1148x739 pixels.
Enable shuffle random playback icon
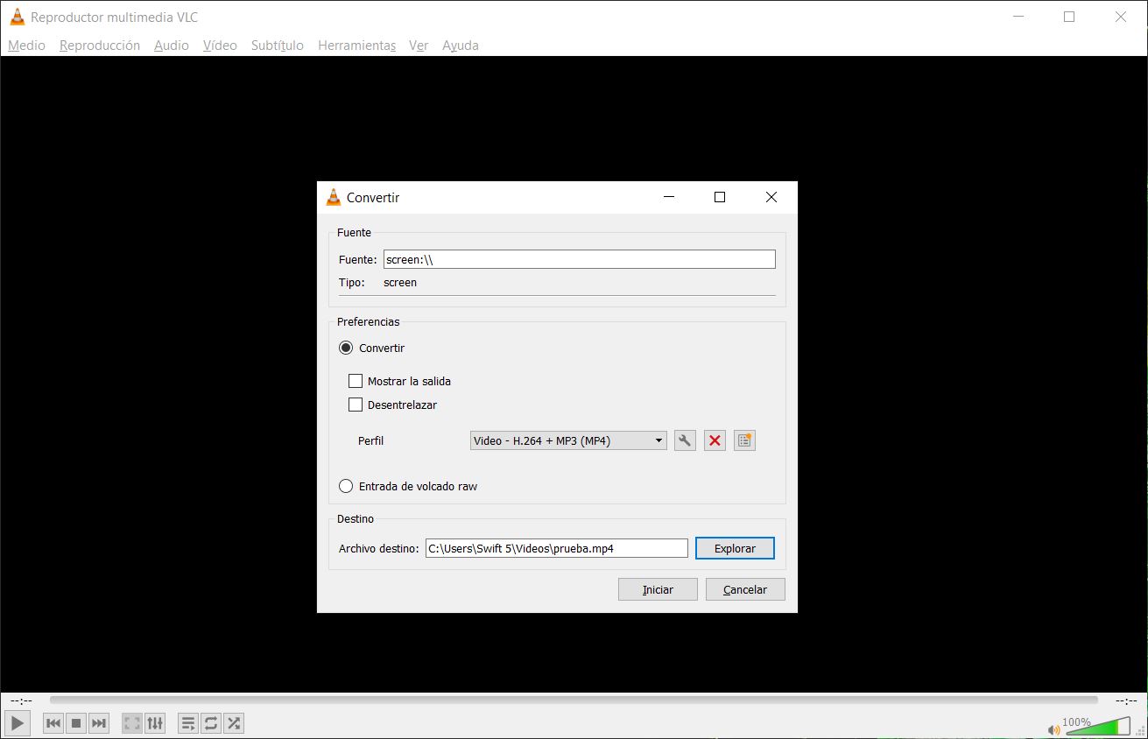pyautogui.click(x=234, y=723)
